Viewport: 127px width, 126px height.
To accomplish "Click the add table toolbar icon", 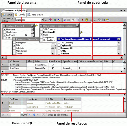I will pos(108,20).
